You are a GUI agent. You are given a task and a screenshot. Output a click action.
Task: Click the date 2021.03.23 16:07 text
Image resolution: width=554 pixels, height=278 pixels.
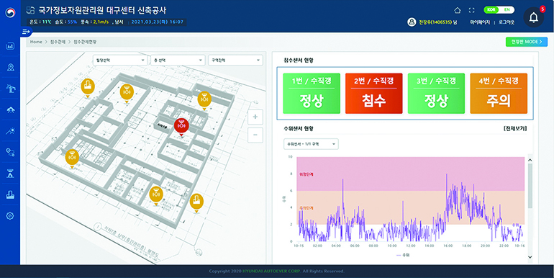point(158,22)
